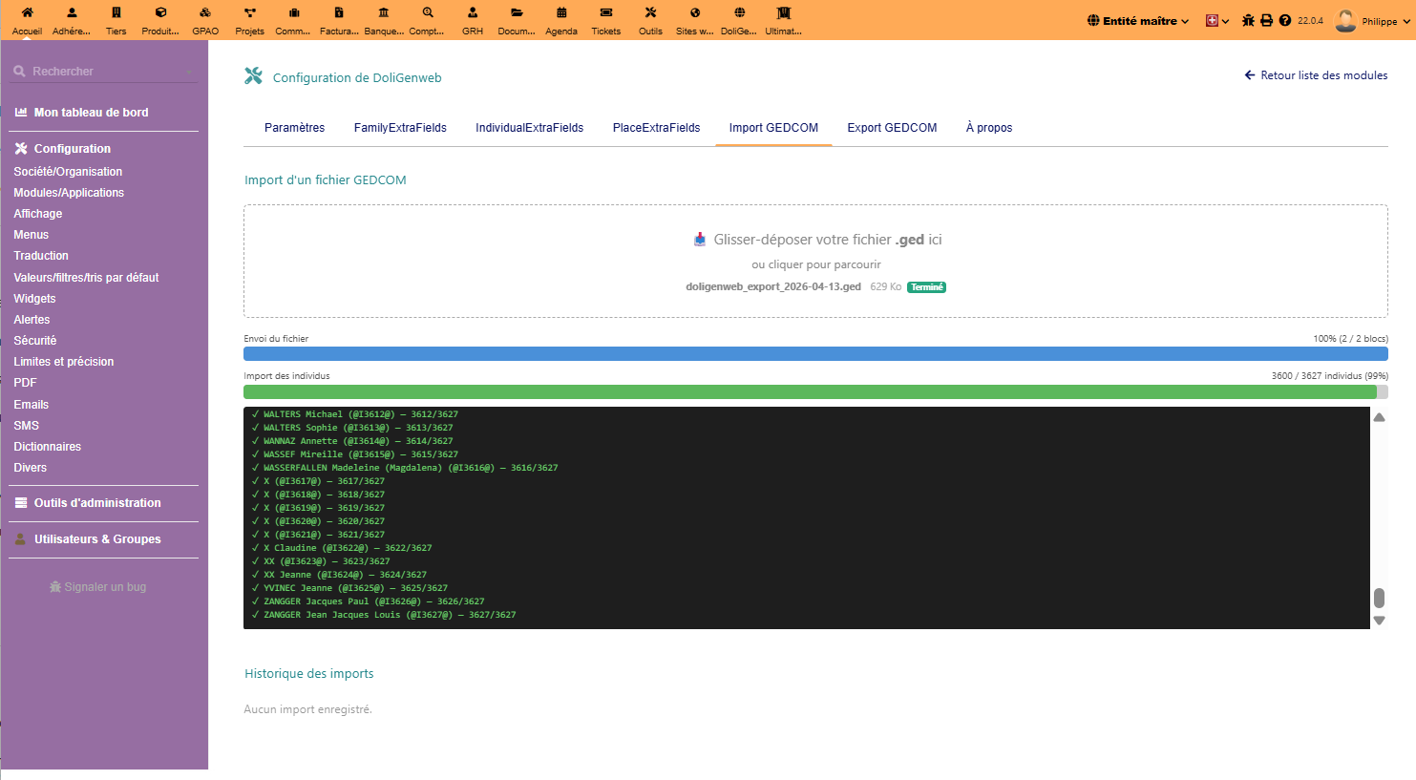Switch to the Export GEDCOM tab
The image size is (1416, 780).
coord(892,128)
